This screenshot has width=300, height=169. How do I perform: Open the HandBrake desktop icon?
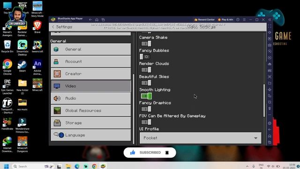click(x=7, y=124)
